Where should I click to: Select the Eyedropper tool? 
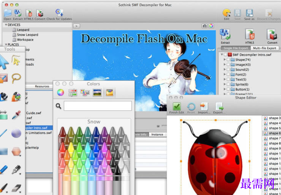click(16, 115)
